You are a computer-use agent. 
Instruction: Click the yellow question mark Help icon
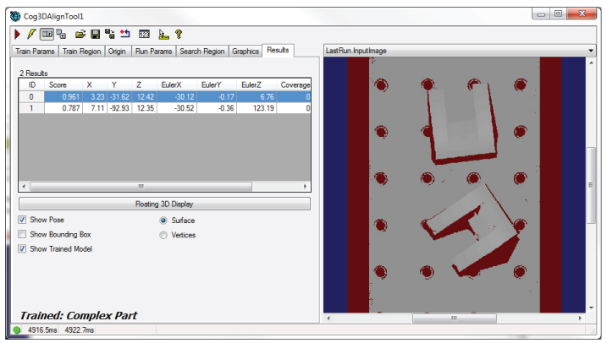point(179,34)
